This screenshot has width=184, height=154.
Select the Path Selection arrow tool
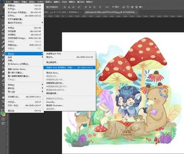pos(3,89)
